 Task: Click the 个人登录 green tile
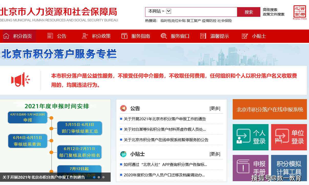250,137
